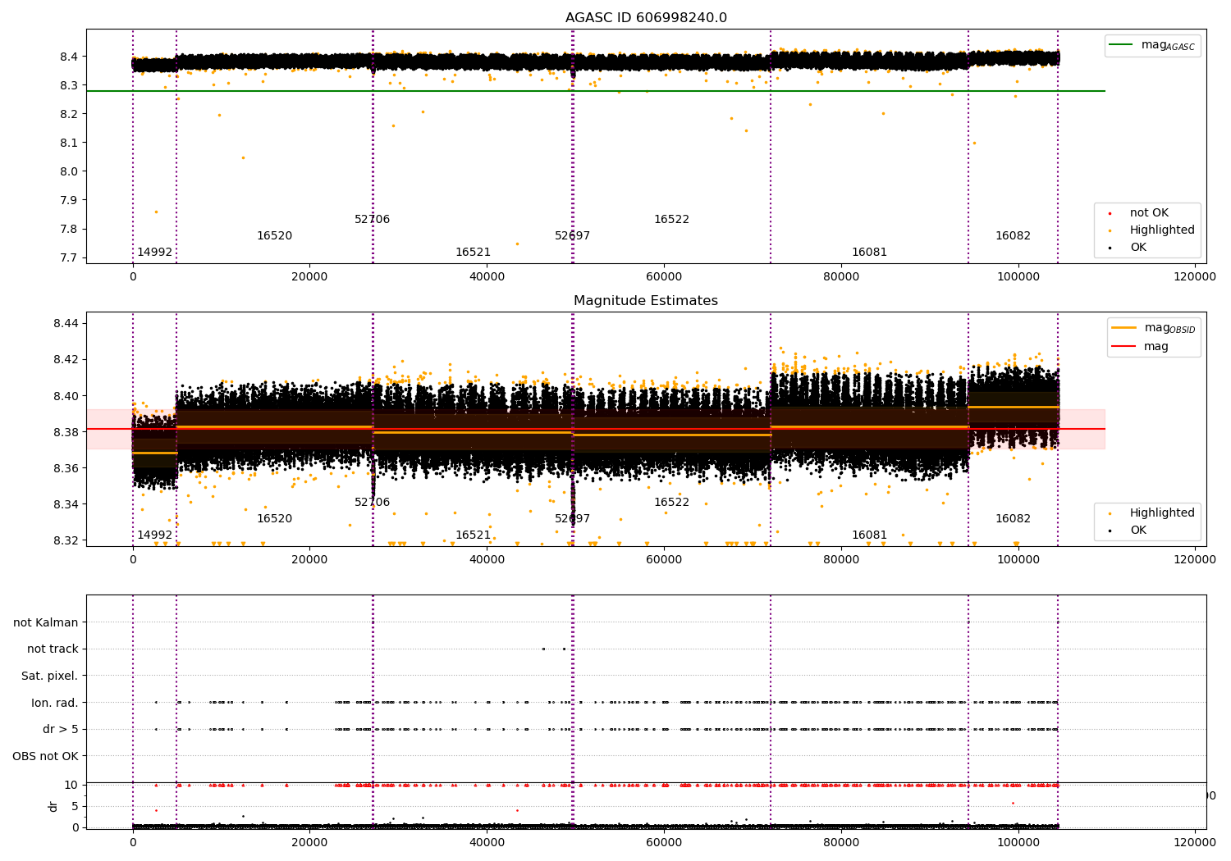Click obsid label 52697 in top panel
The height and width of the screenshot is (861, 1231).
click(572, 236)
